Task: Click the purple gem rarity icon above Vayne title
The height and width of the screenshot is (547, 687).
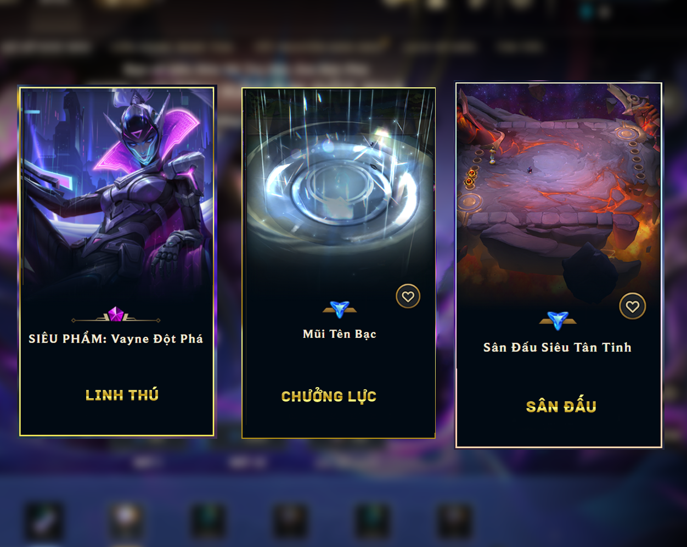Action: [116, 315]
